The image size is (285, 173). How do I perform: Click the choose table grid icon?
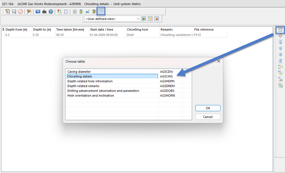(x=280, y=30)
